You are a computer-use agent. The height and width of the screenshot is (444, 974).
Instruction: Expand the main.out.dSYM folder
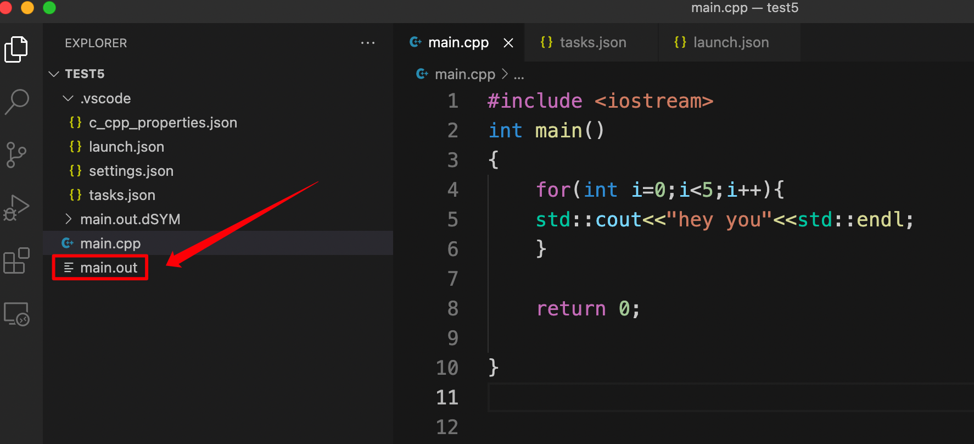click(68, 219)
